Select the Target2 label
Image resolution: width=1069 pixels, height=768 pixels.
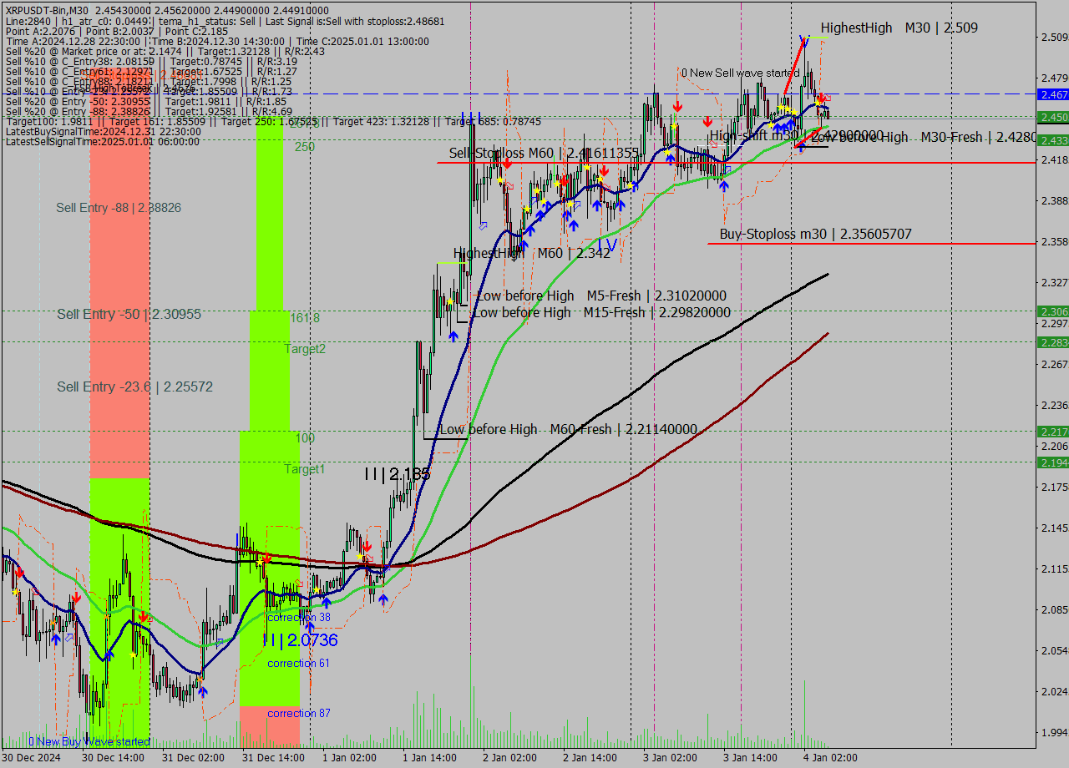click(305, 349)
